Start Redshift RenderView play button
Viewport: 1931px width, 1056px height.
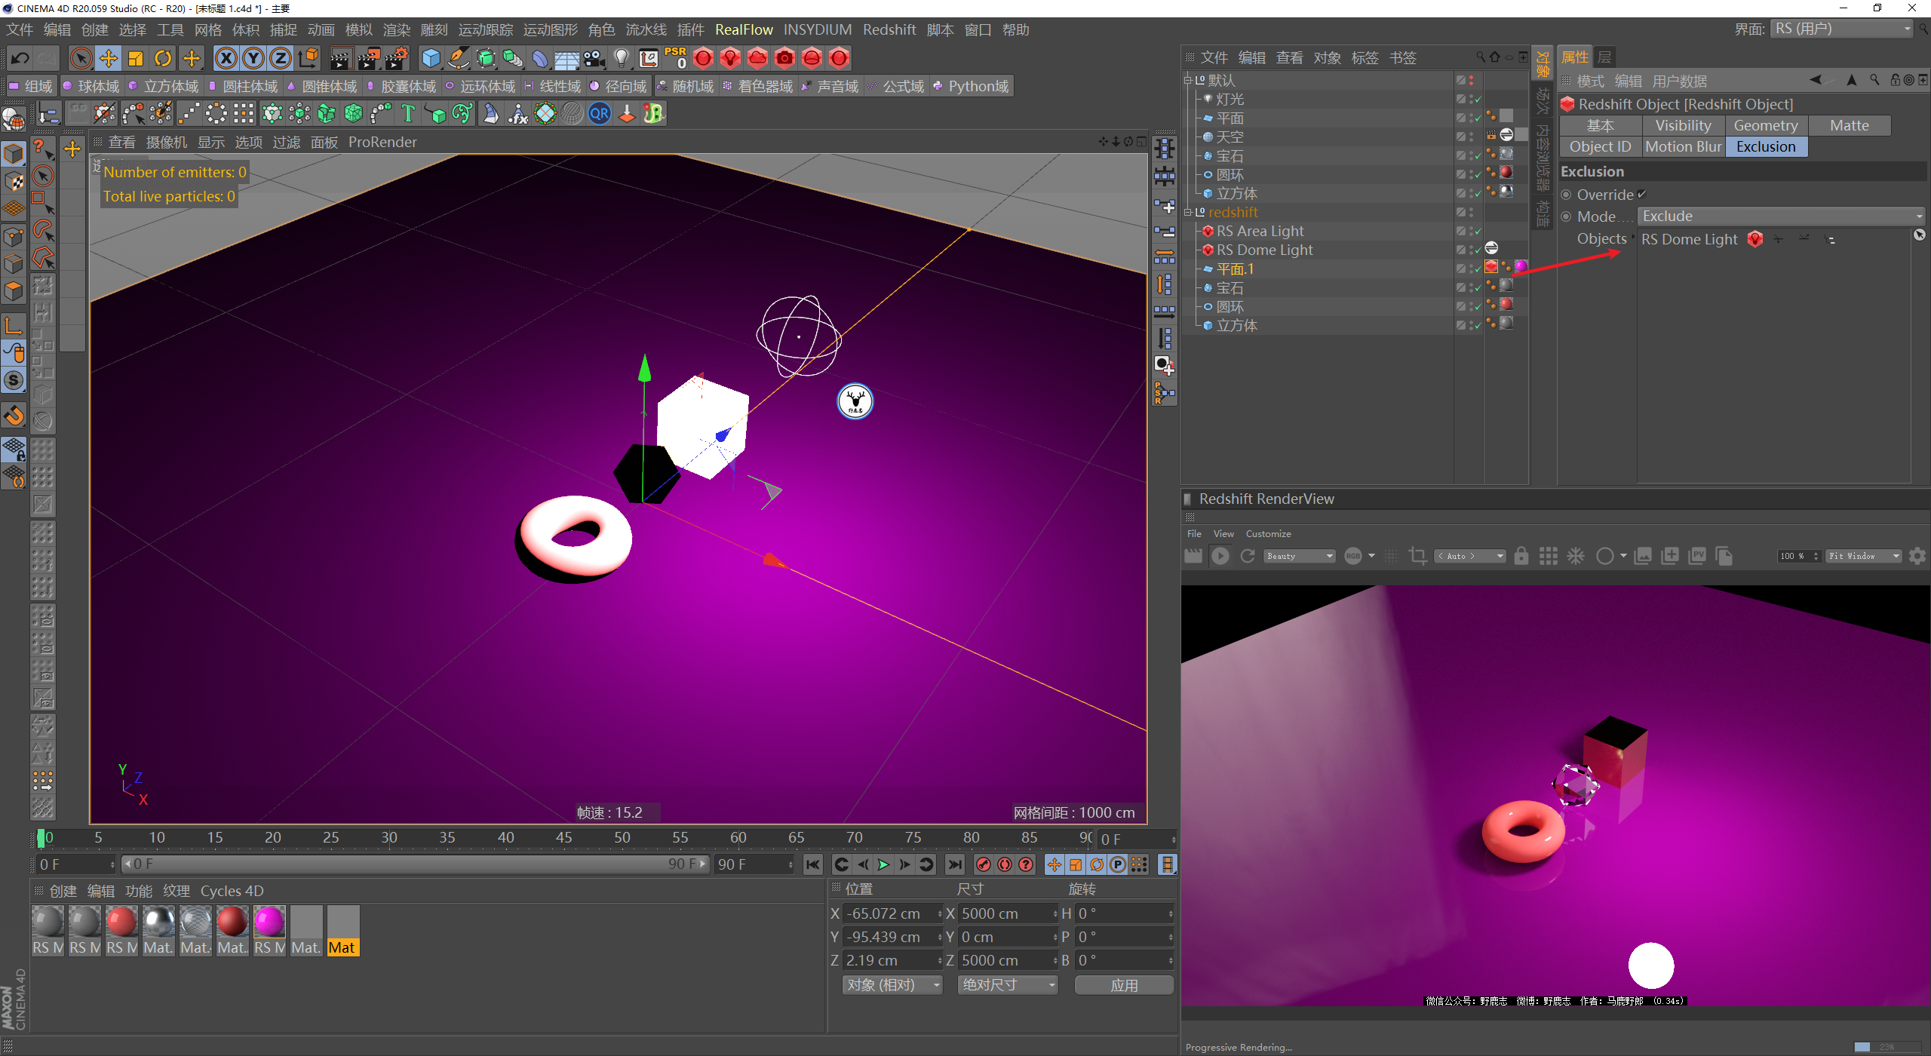coord(1220,556)
